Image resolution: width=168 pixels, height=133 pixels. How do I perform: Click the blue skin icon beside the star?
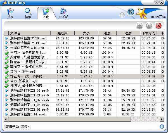point(131,12)
